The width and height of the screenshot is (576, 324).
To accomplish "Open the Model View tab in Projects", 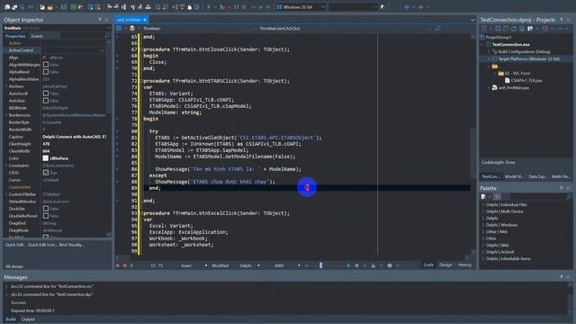I will 514,176.
